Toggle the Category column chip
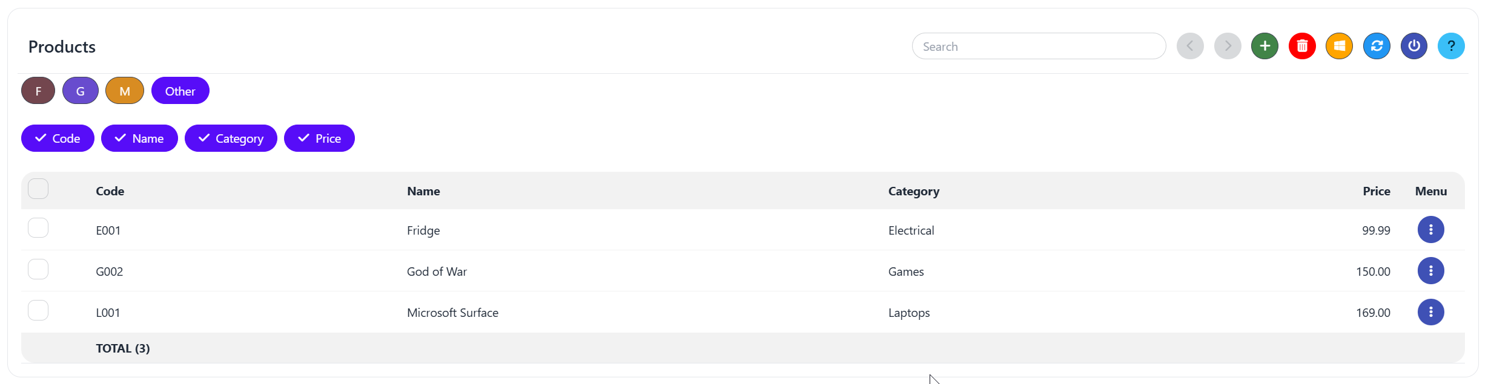 tap(231, 138)
